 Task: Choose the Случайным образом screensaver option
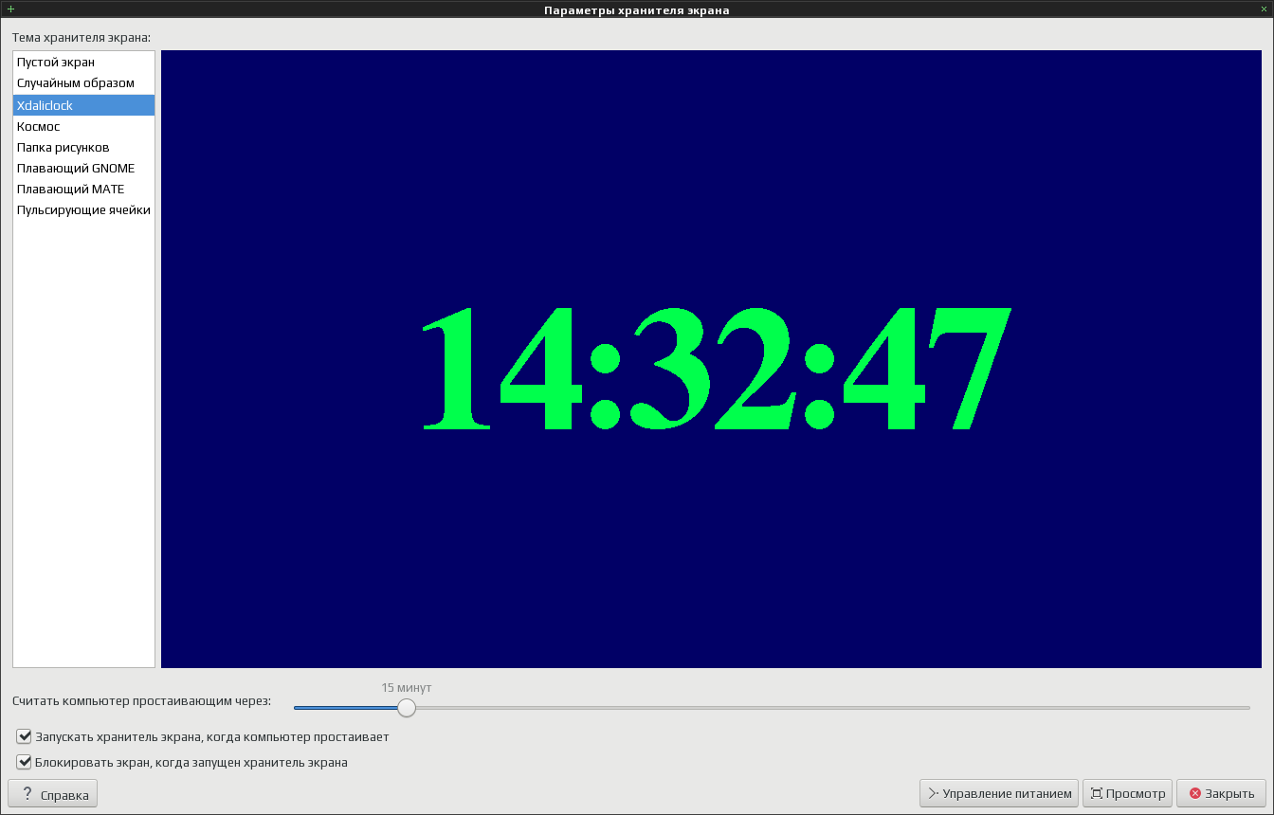(x=83, y=83)
